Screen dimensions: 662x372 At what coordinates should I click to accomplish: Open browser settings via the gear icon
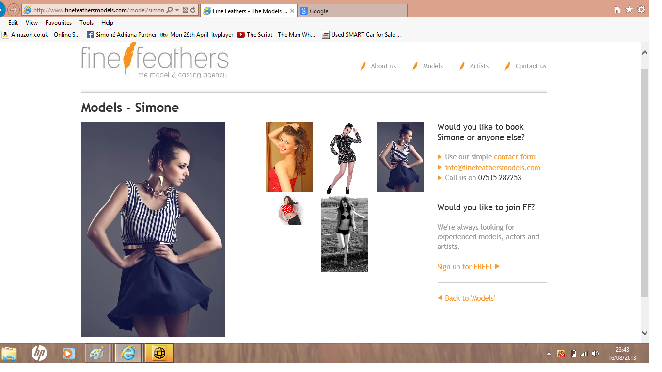pos(641,9)
